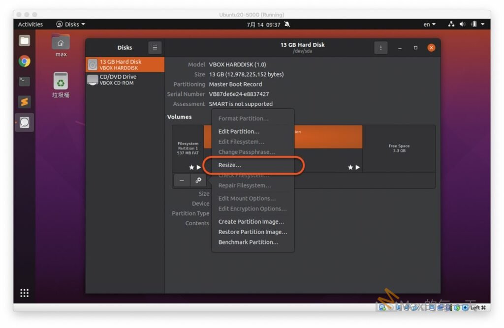Launch Google Chrome from the dock
This screenshot has width=504, height=328.
coord(25,61)
